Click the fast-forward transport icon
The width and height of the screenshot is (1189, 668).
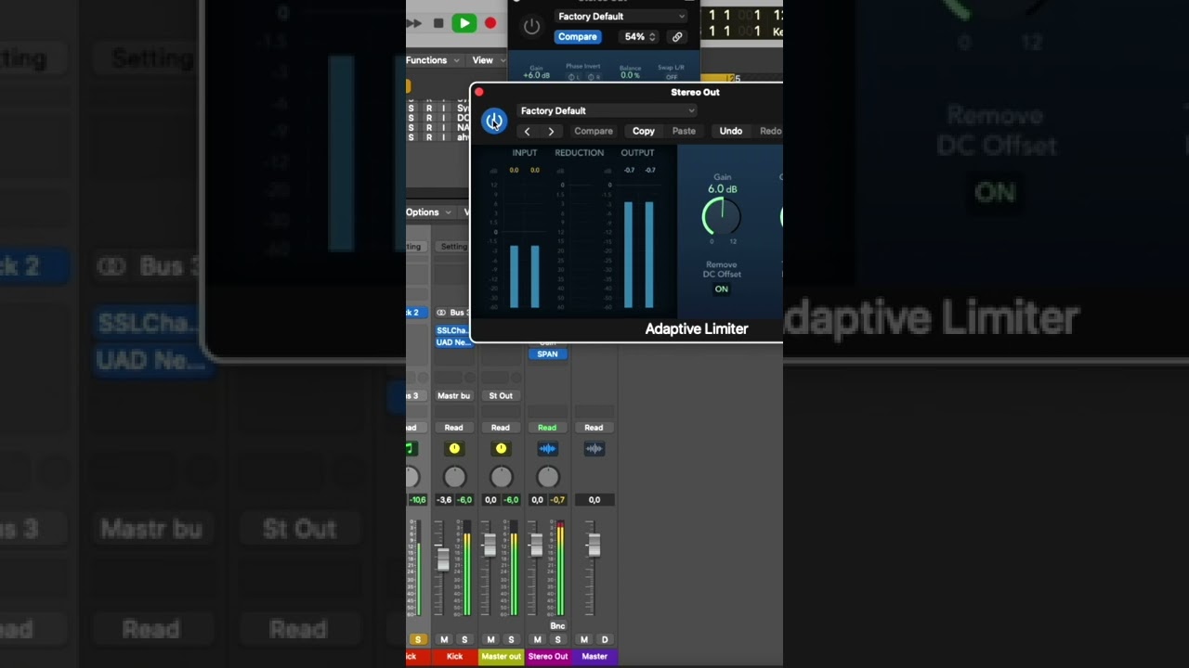click(414, 23)
